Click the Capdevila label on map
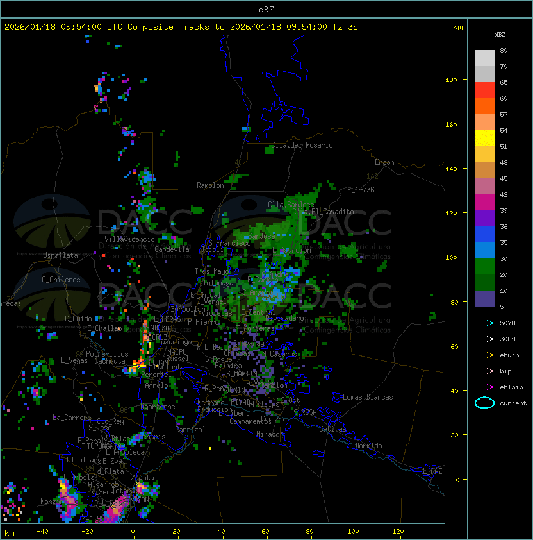This screenshot has height=540, width=533. [x=172, y=249]
